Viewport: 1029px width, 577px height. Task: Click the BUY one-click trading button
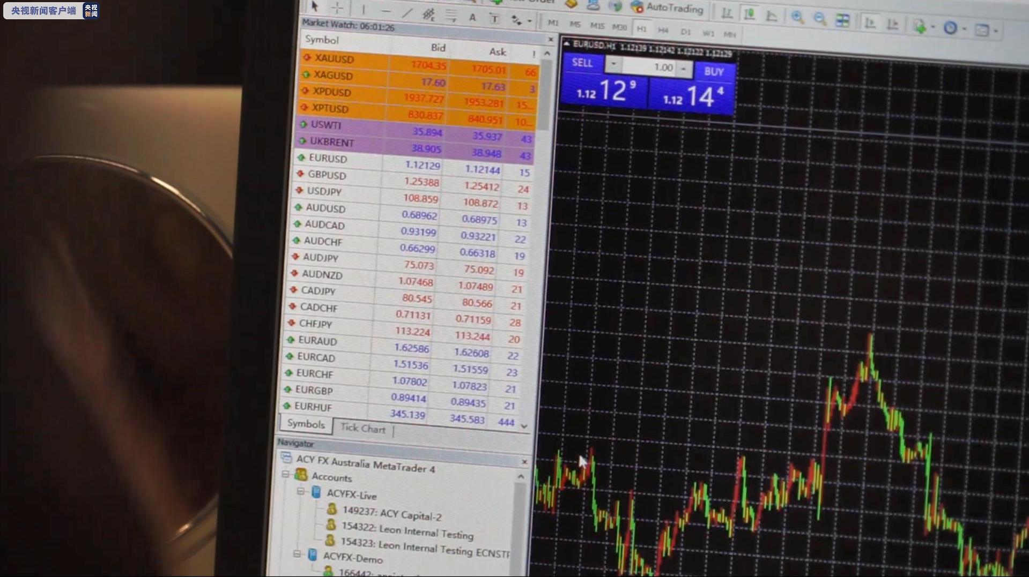pos(714,71)
